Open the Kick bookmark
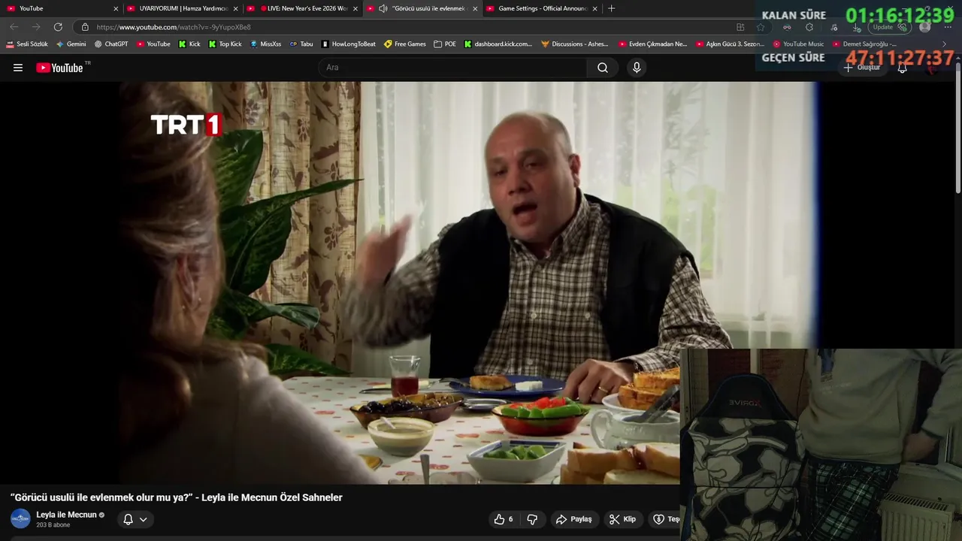 [189, 44]
